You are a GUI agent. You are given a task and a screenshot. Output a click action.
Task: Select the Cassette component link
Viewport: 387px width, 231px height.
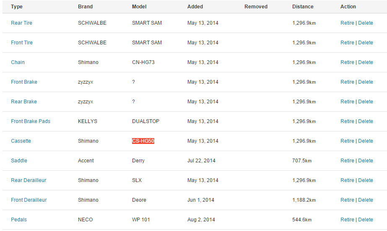point(21,141)
